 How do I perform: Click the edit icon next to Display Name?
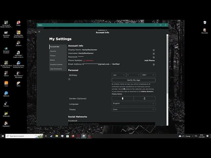pyautogui.click(x=154, y=50)
